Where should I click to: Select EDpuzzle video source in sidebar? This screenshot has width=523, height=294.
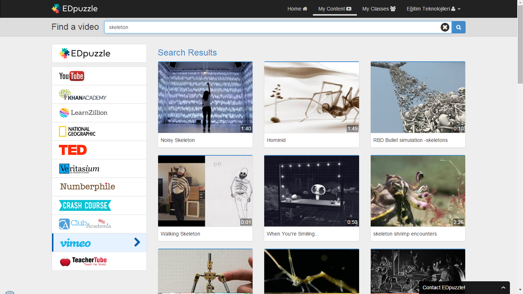point(99,53)
